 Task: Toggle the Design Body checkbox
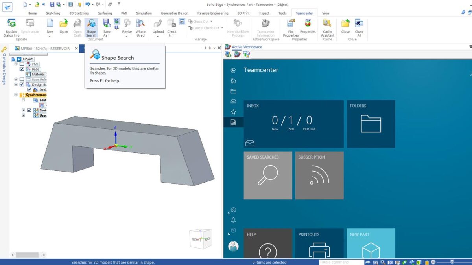click(x=22, y=84)
